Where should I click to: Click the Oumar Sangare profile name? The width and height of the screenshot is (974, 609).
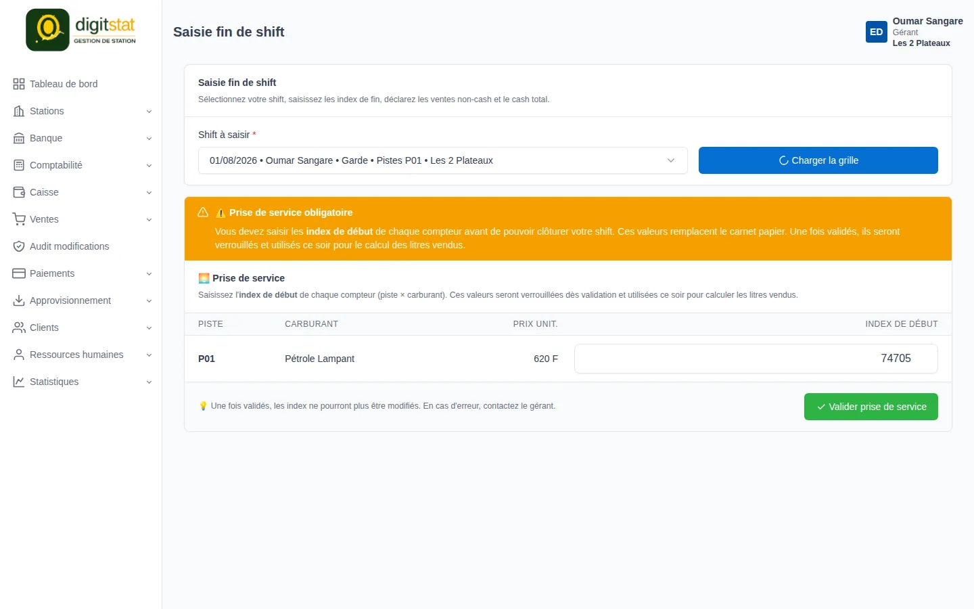(928, 21)
